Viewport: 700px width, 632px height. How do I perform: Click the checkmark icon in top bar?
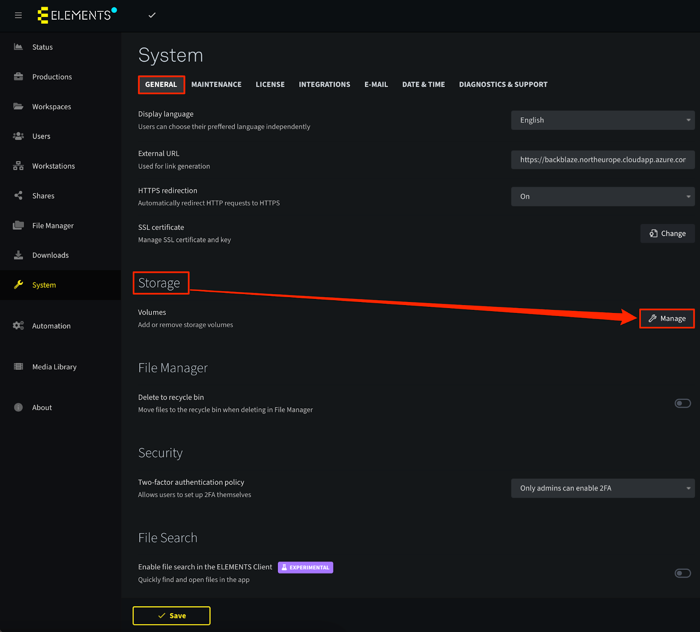pos(152,15)
